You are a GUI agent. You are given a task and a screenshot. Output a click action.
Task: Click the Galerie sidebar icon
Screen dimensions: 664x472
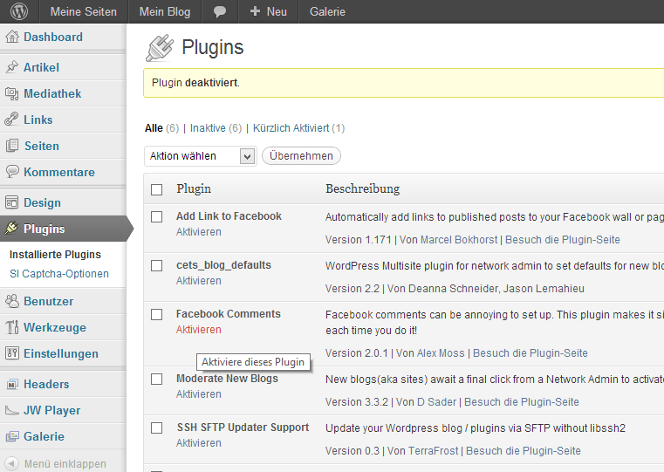[12, 436]
